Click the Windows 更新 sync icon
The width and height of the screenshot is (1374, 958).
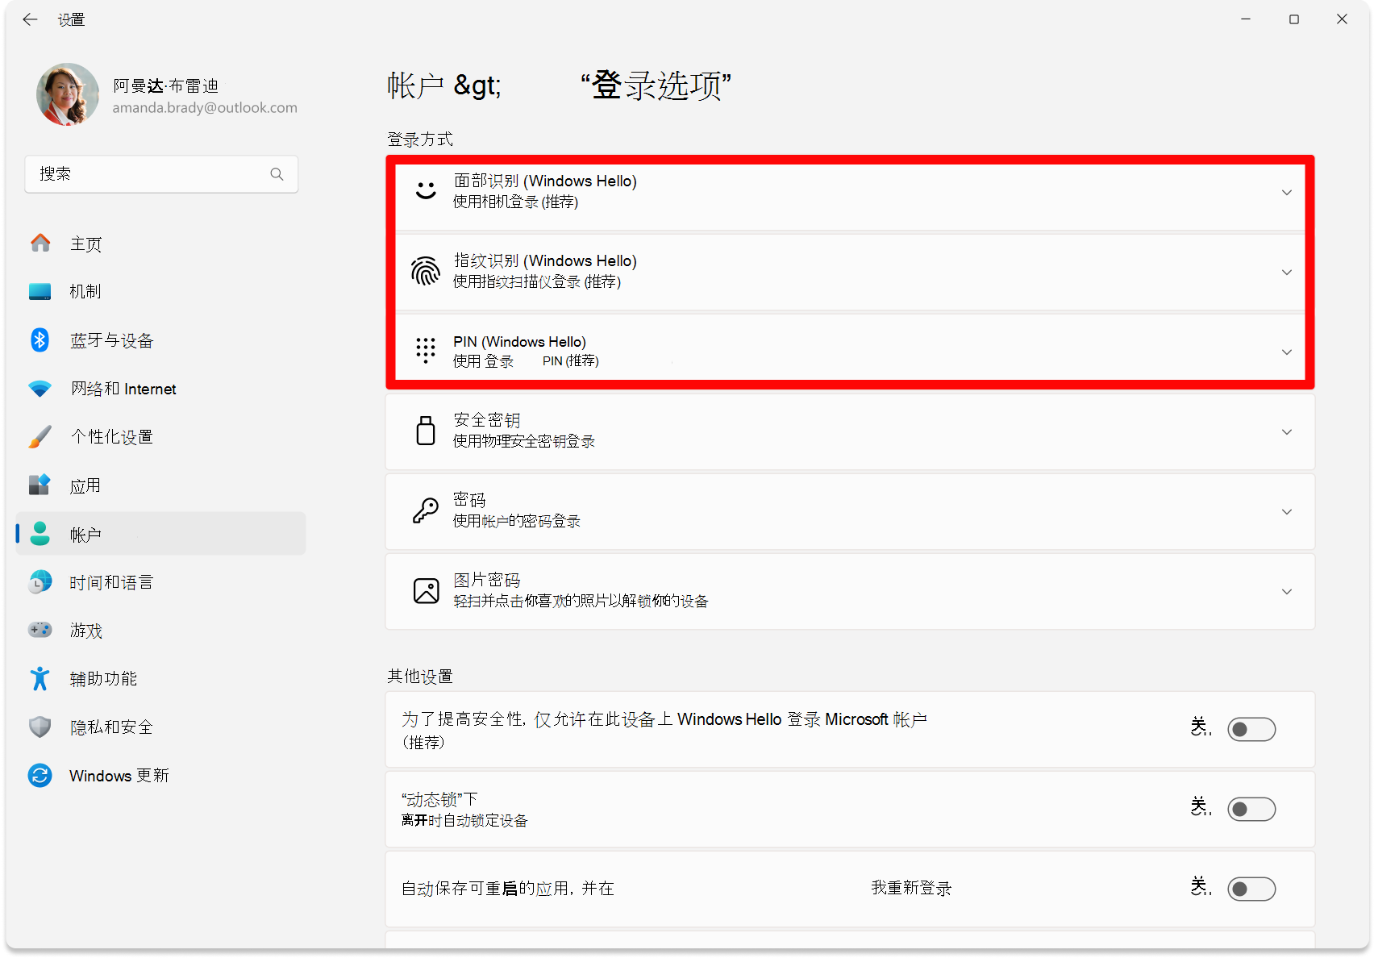40,775
